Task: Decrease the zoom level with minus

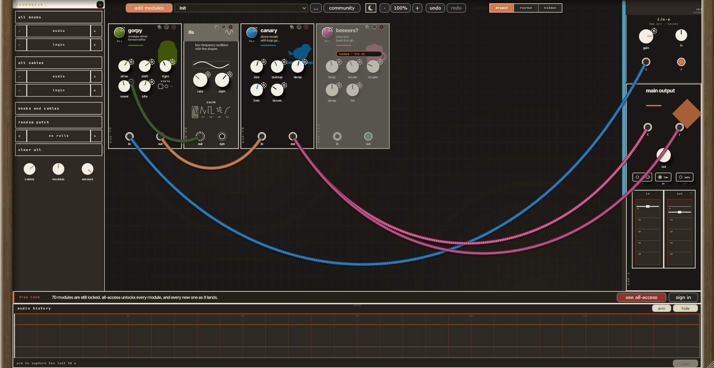Action: pos(385,8)
